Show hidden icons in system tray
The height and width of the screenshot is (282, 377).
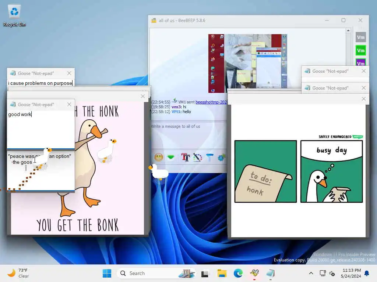[x=311, y=273]
